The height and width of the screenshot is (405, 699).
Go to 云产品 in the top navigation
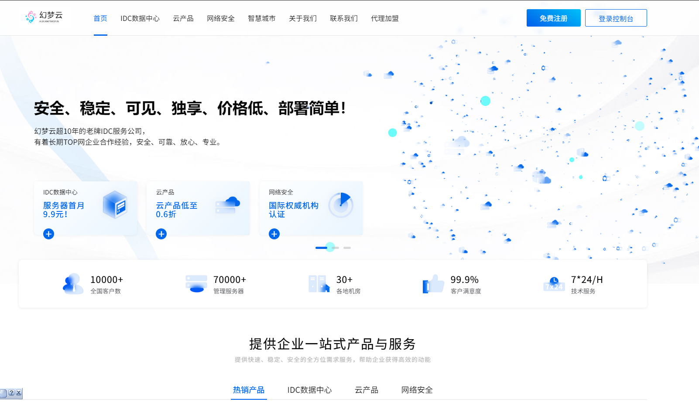click(x=183, y=18)
